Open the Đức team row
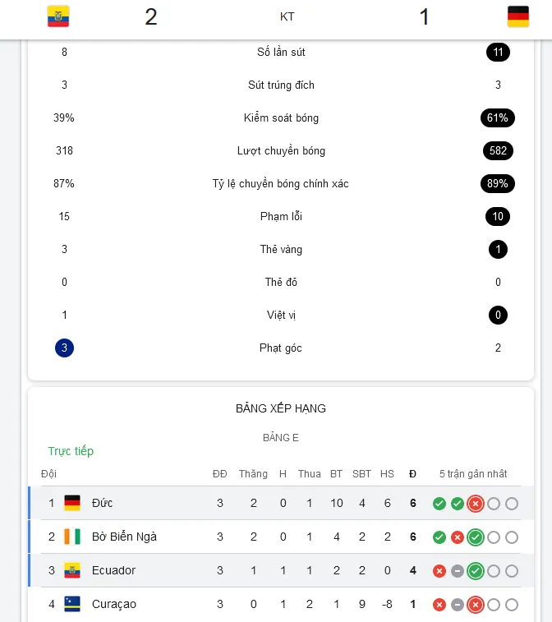This screenshot has width=552, height=622. (x=281, y=503)
